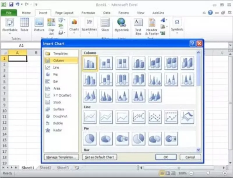The width and height of the screenshot is (233, 178).
Task: Select Area in the chart type list
Action: coord(61,88)
